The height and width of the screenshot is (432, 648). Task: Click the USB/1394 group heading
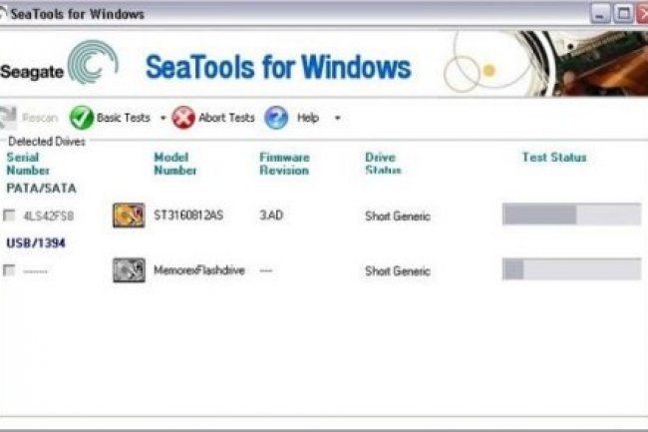point(36,243)
